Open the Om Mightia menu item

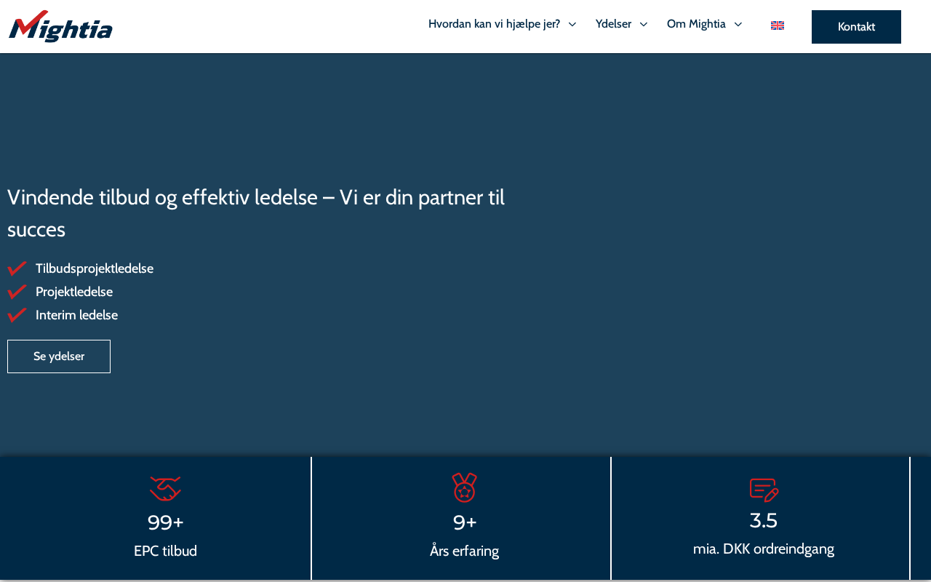tap(696, 24)
